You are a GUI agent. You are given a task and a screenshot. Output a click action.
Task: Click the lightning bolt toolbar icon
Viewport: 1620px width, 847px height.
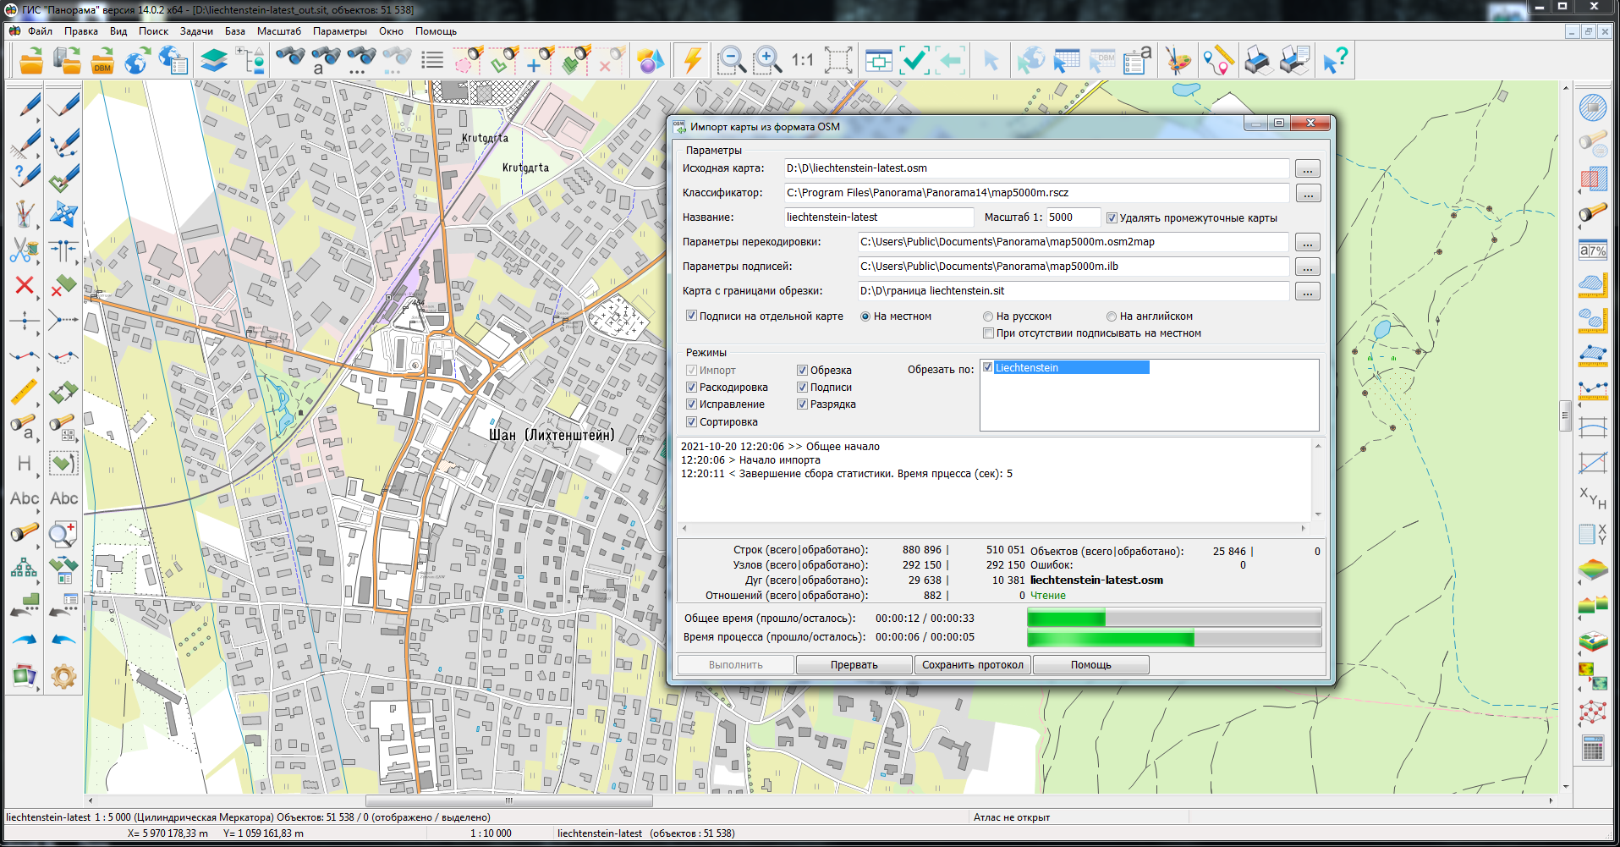point(693,61)
